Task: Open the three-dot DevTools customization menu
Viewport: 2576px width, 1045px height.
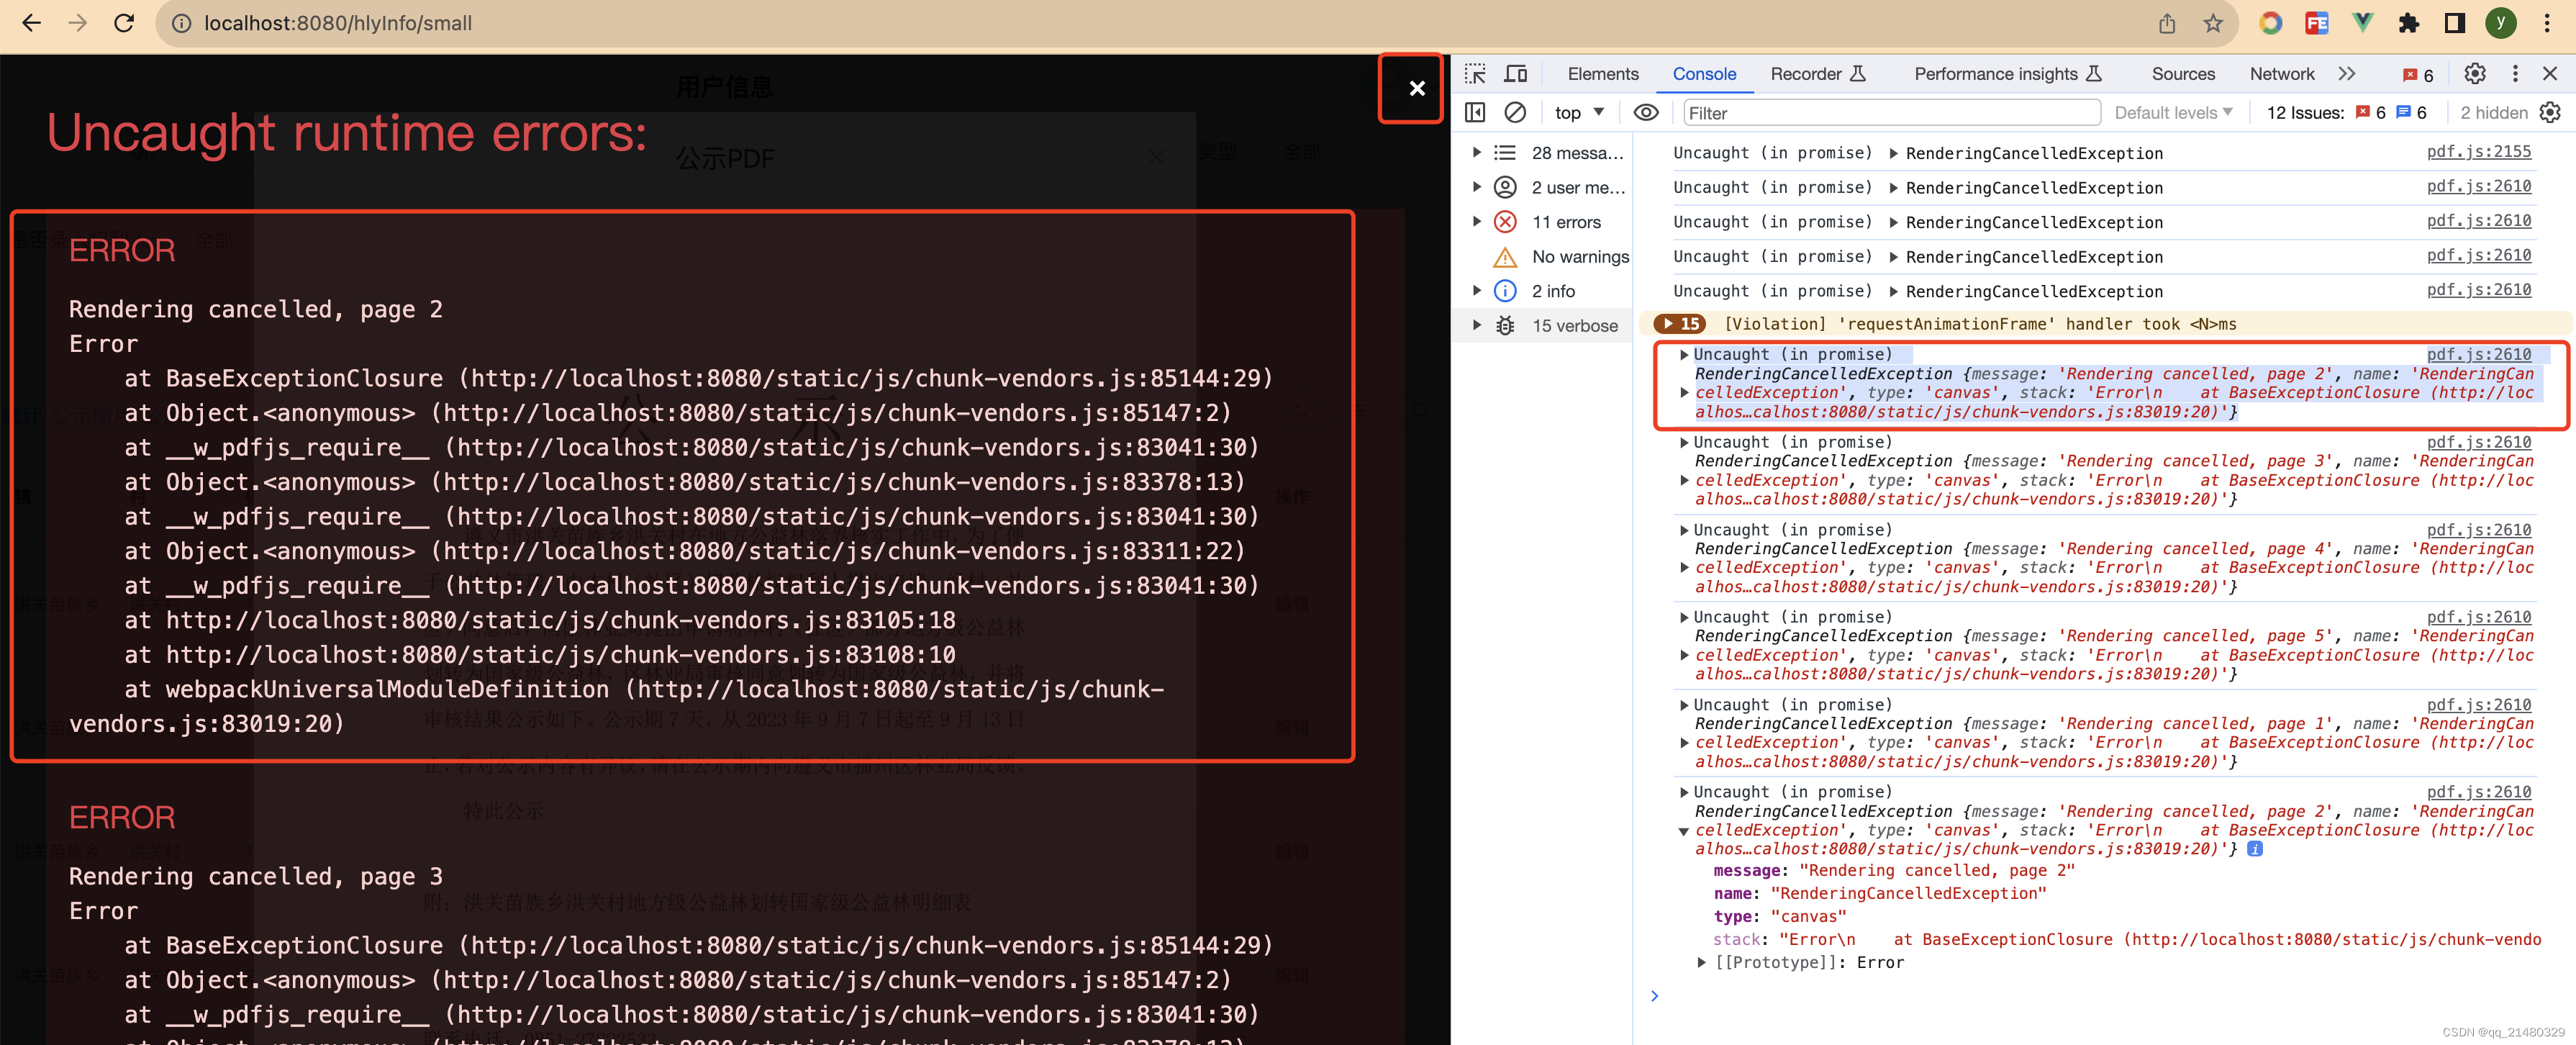Action: point(2517,73)
